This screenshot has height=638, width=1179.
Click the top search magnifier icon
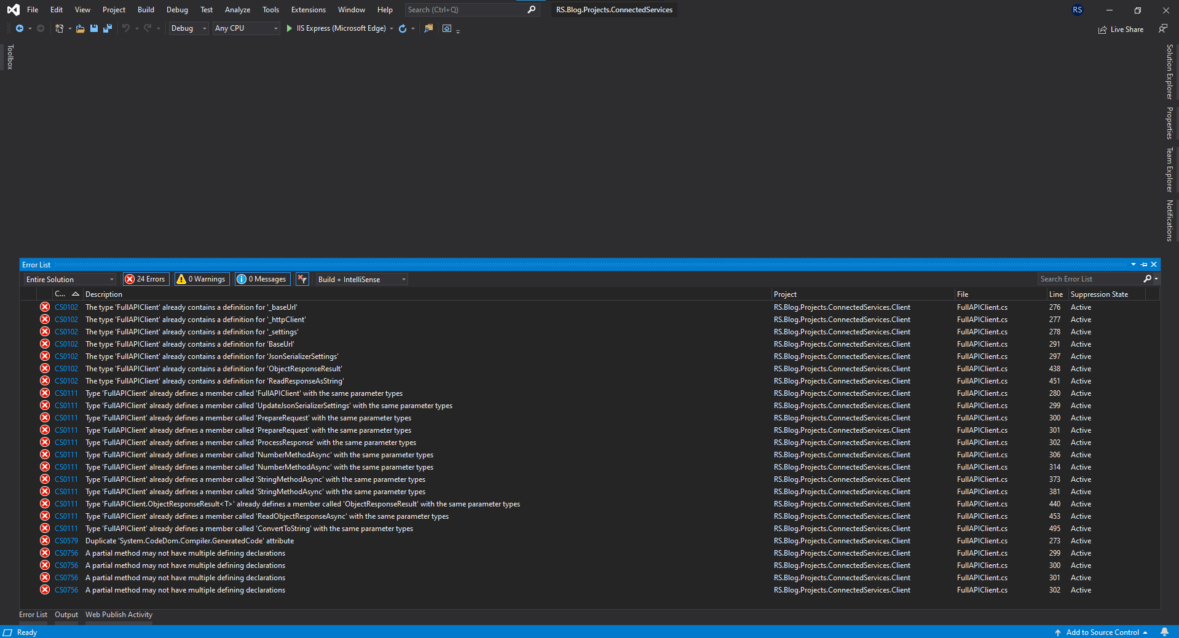tap(532, 10)
